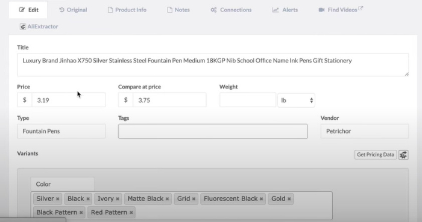This screenshot has height=222, width=422.
Task: Remove the Grid color tag
Action: coord(194,199)
